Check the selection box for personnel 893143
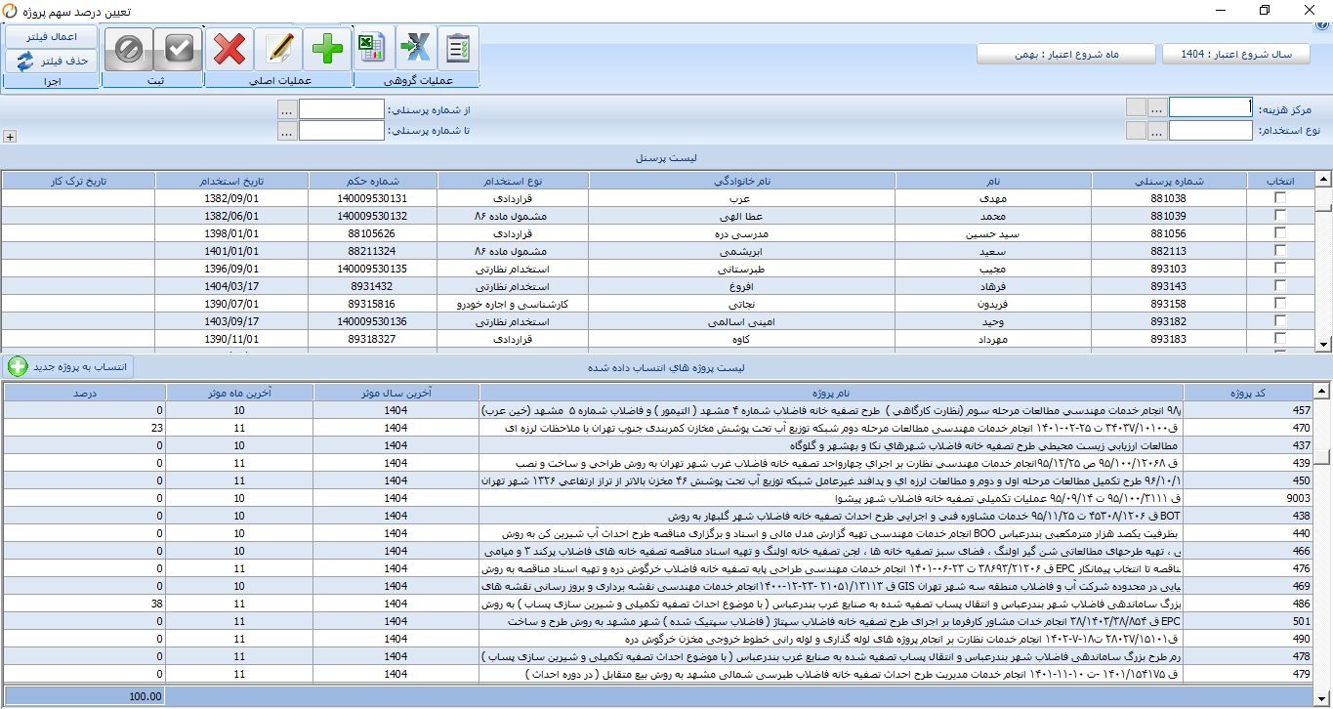 (x=1280, y=285)
